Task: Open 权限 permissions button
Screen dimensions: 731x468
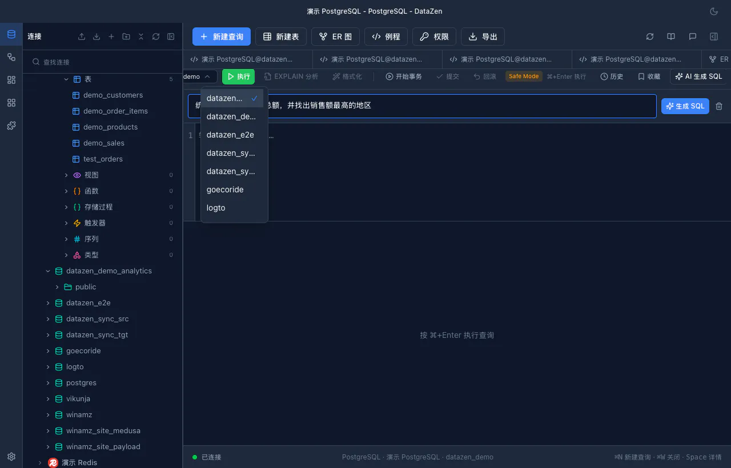Action: pyautogui.click(x=434, y=37)
